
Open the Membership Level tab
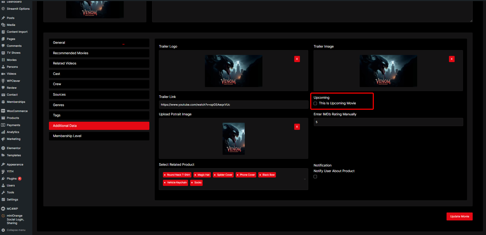(99, 136)
